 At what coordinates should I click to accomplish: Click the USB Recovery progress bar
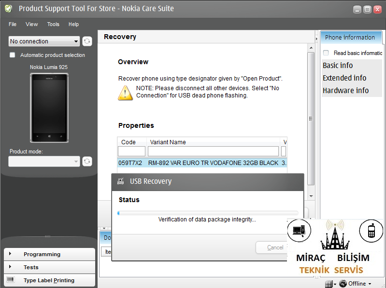(208, 213)
